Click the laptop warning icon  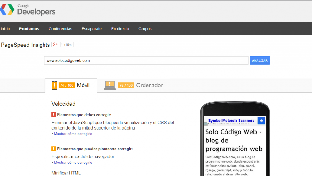pos(110,85)
